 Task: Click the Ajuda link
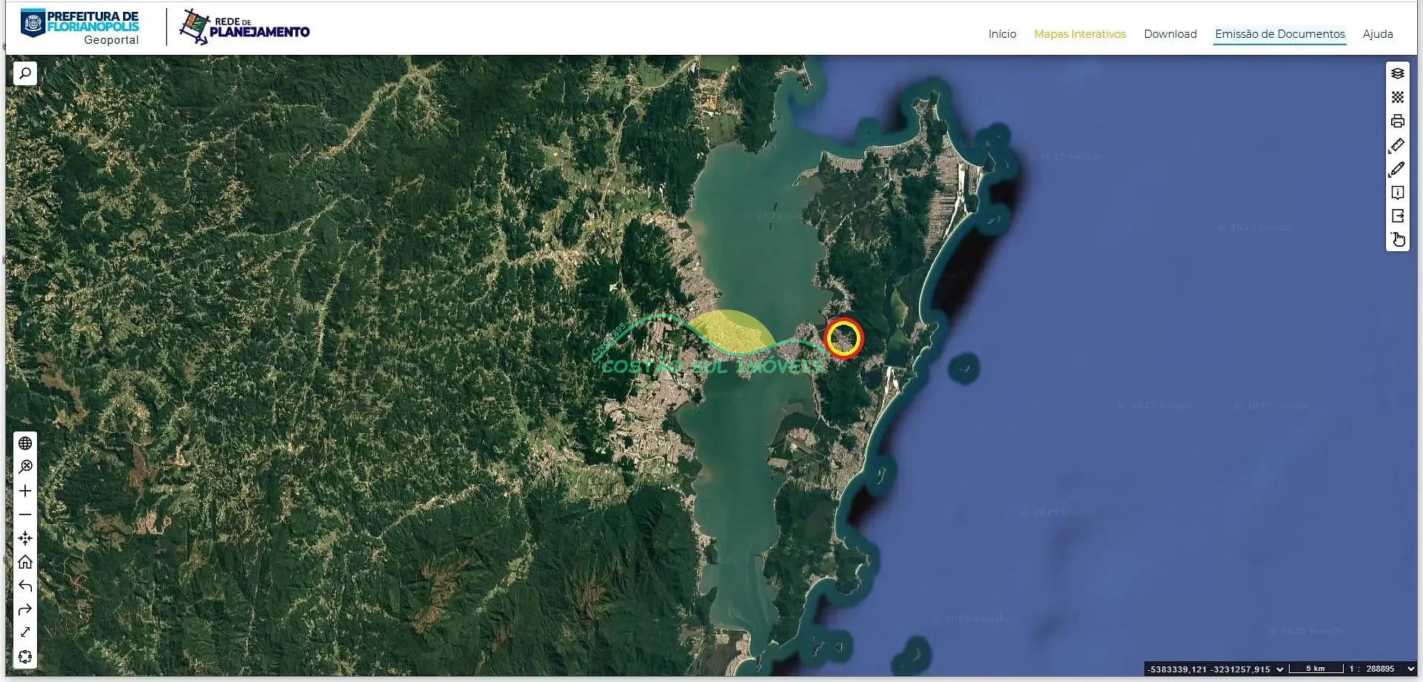pyautogui.click(x=1378, y=34)
